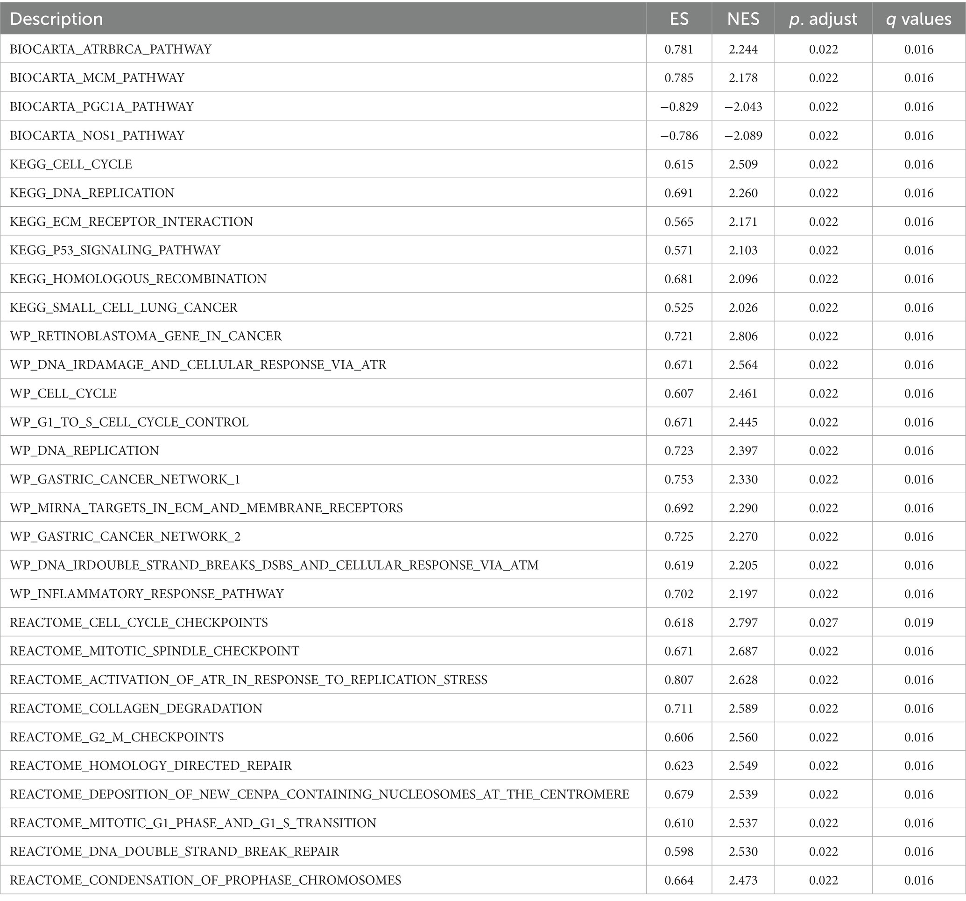Select KEGG_ECM_RECEPTOR_INTERACTION description
This screenshot has width=966, height=901.
tap(131, 222)
